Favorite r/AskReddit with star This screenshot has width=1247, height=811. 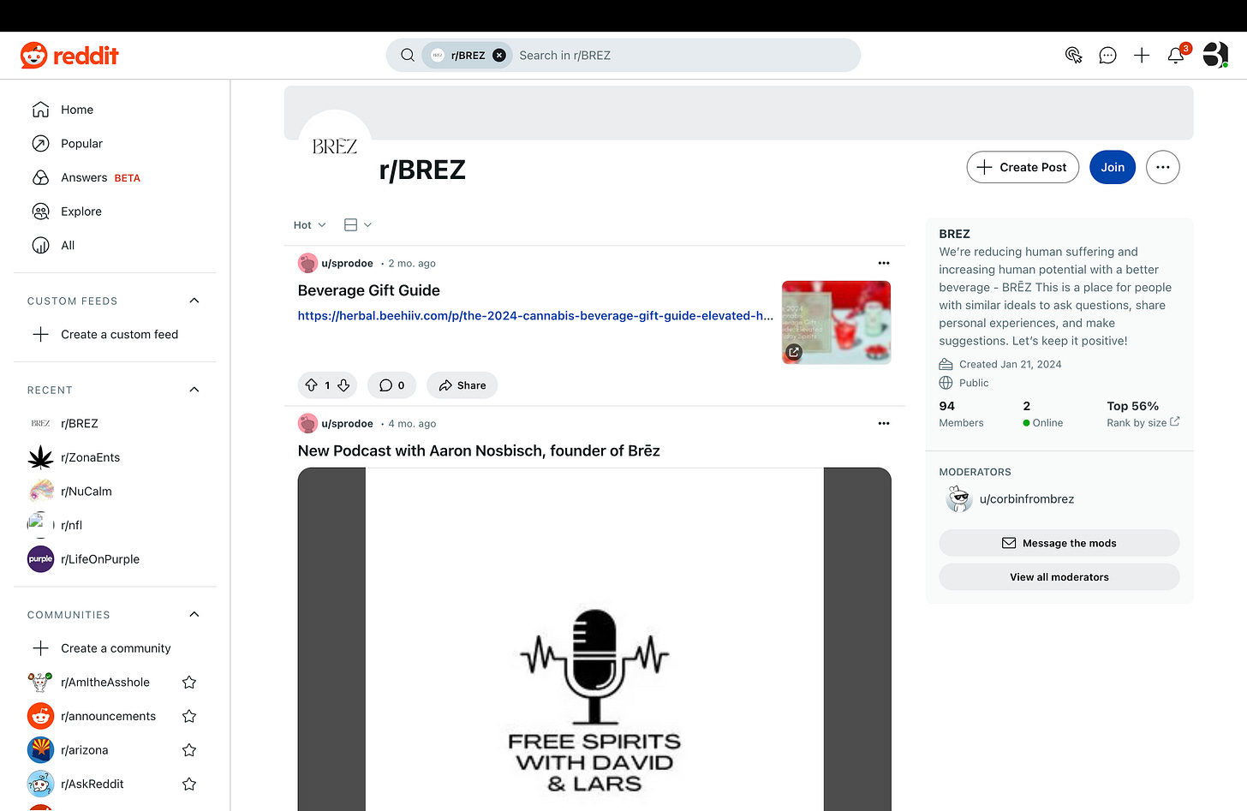(189, 784)
